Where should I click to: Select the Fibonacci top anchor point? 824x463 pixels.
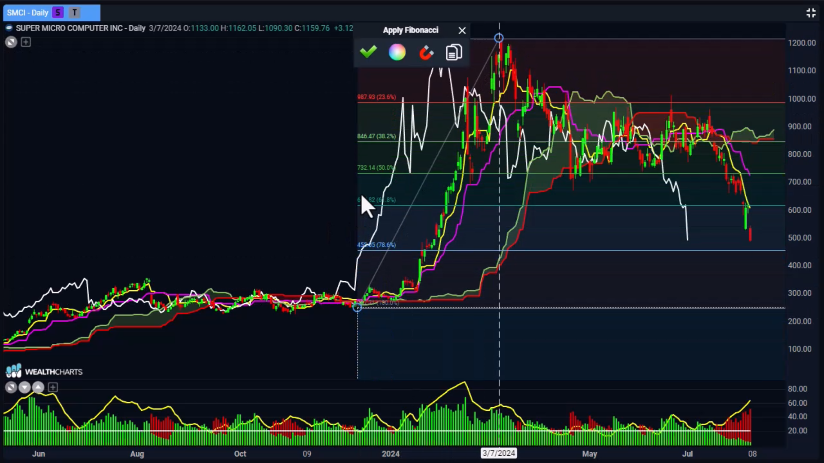[499, 38]
